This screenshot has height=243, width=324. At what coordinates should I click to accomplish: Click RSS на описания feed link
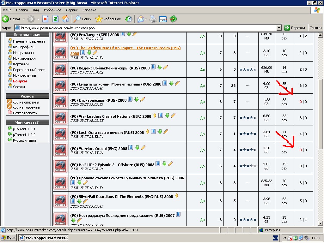coord(26,102)
